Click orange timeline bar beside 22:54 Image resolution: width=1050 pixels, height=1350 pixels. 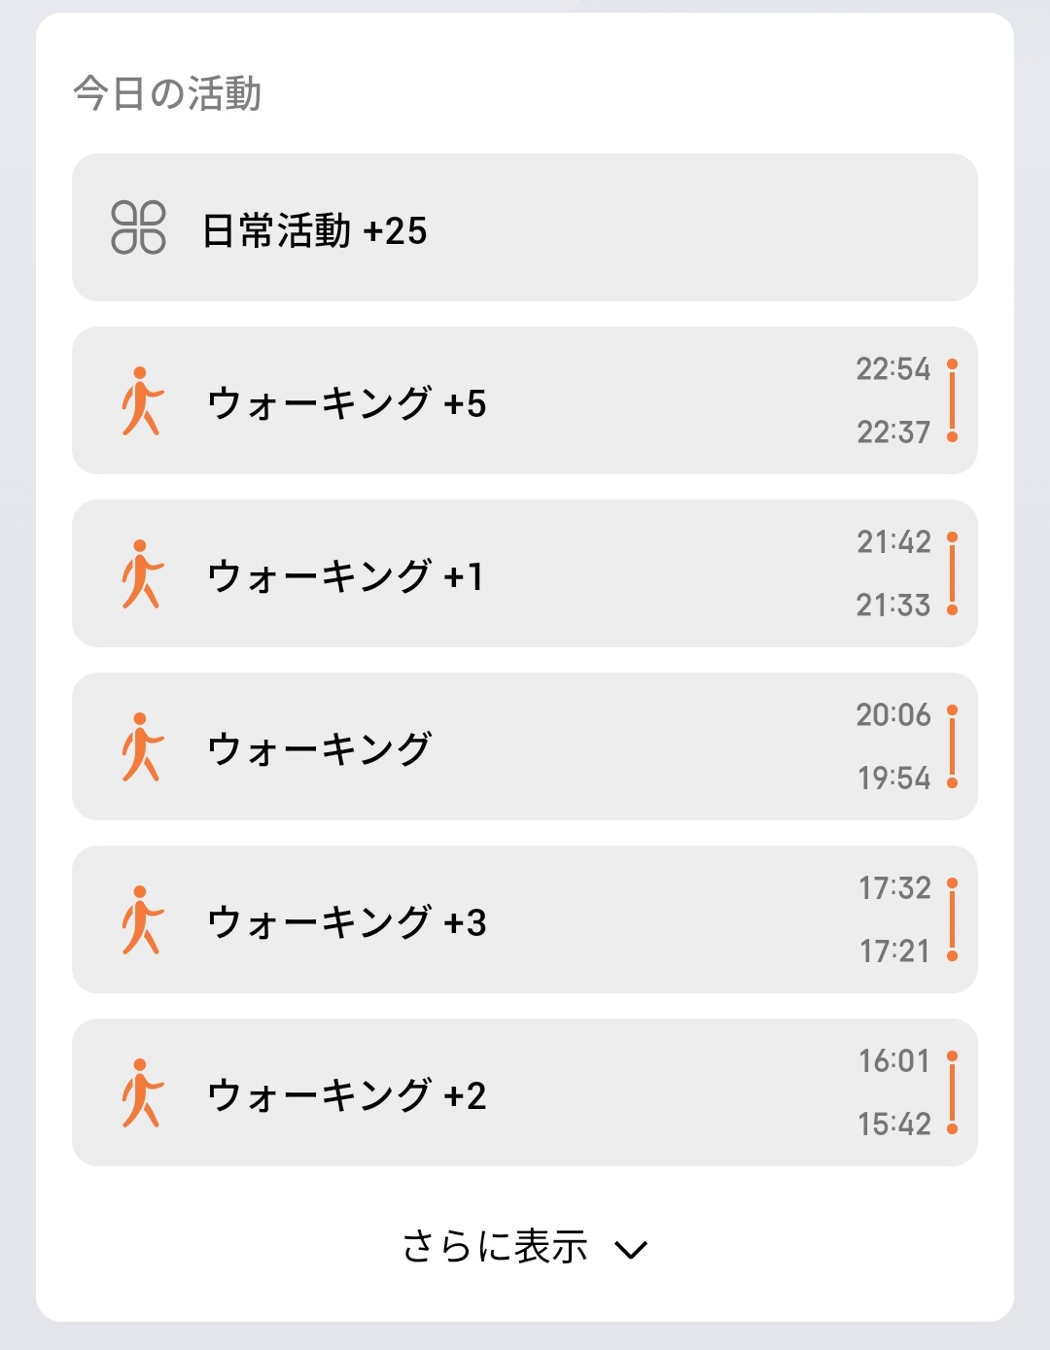click(x=952, y=400)
